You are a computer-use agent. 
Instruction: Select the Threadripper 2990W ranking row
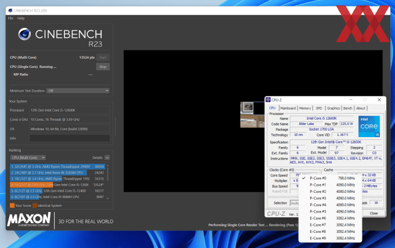58,167
